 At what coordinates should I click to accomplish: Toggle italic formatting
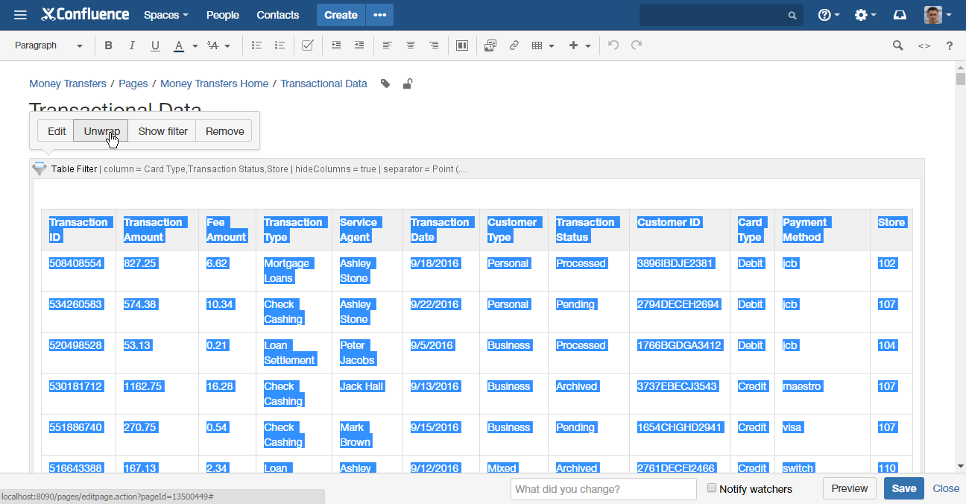[131, 45]
